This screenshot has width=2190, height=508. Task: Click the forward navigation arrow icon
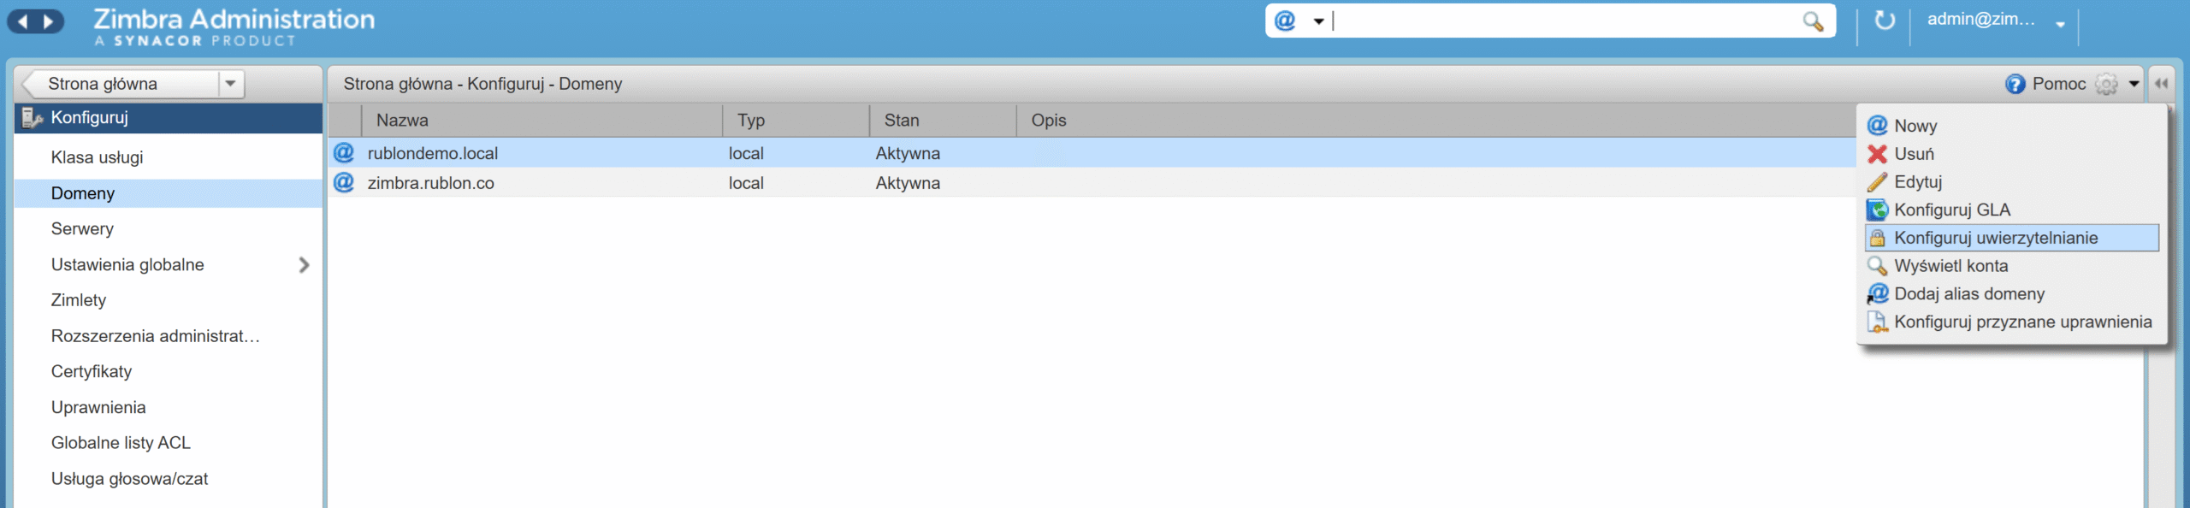click(x=49, y=21)
